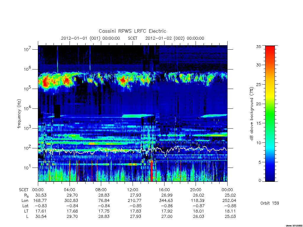Click the frequency (Hz) axis label
The width and height of the screenshot is (303, 227).
click(19, 114)
